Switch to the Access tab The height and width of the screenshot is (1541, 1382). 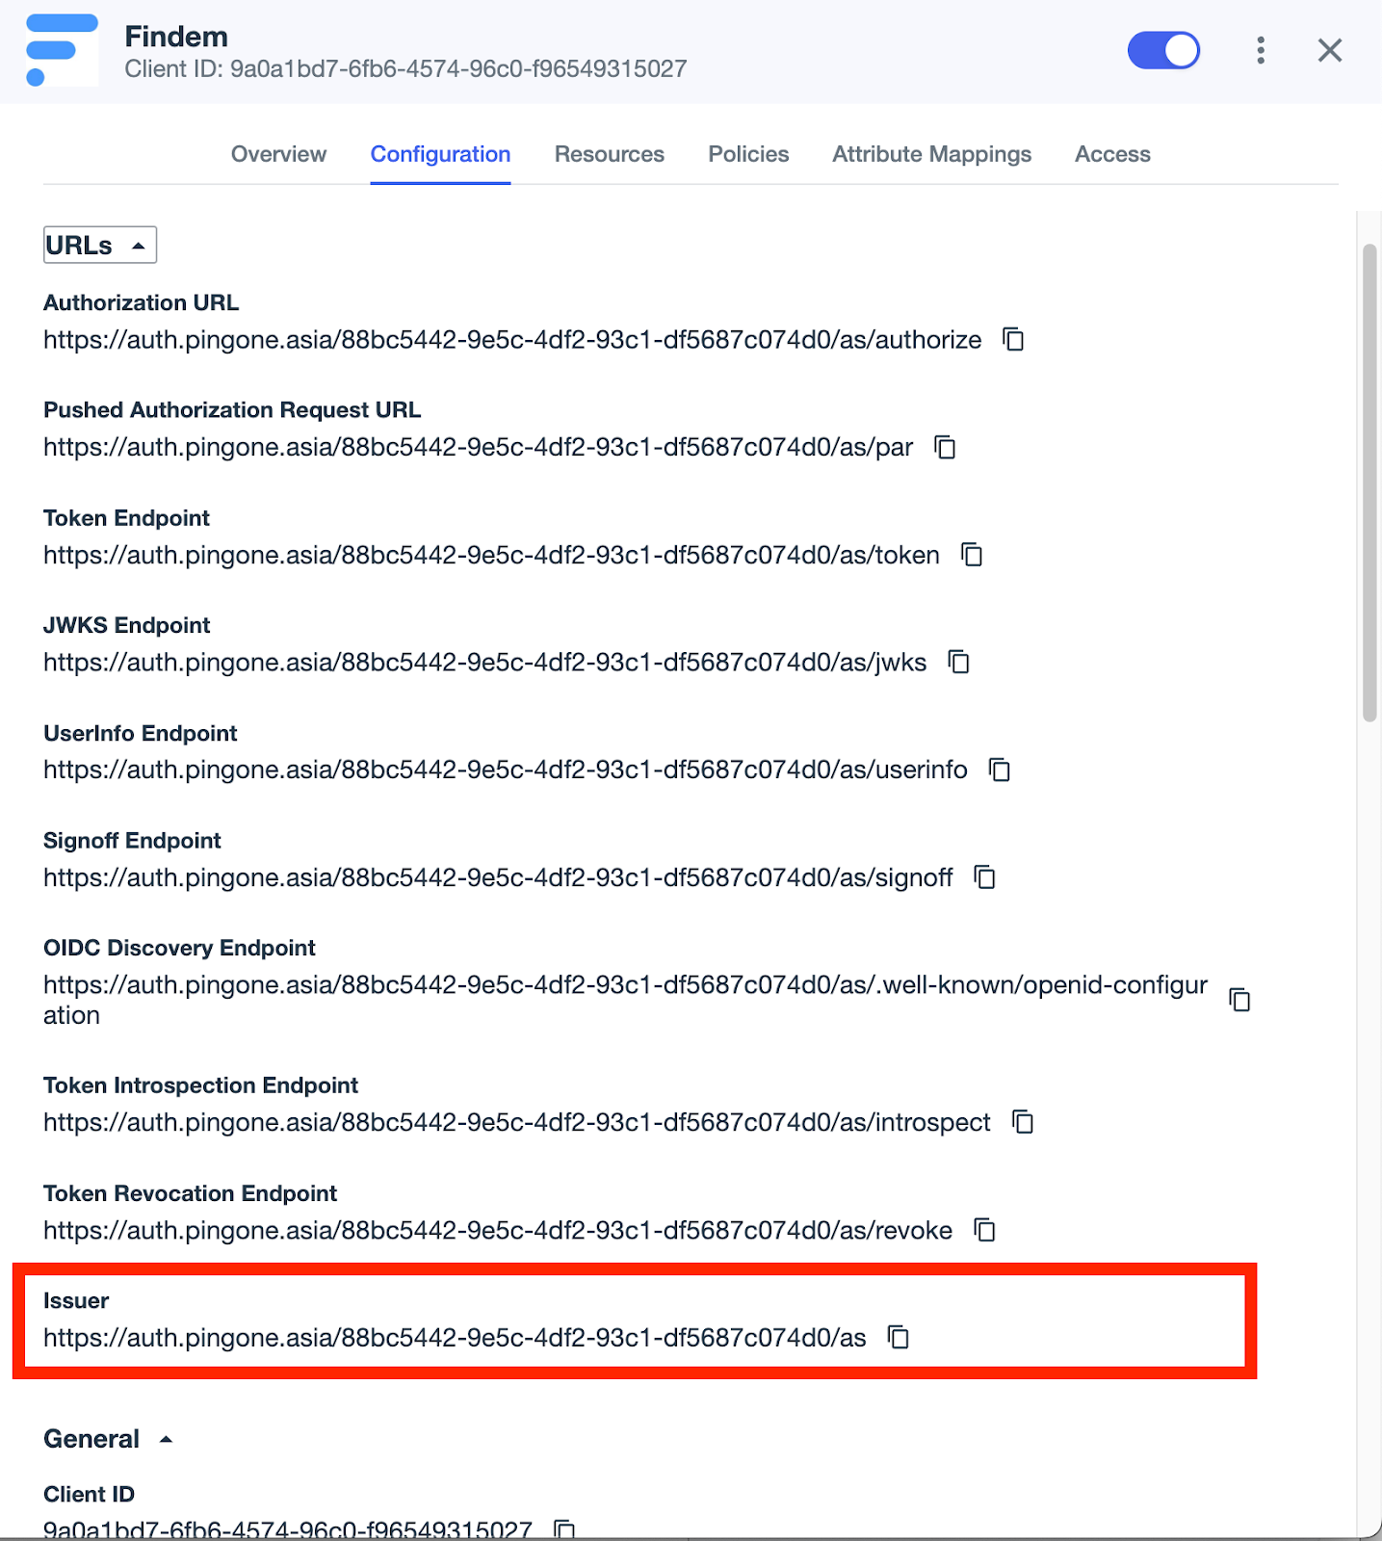(x=1112, y=154)
